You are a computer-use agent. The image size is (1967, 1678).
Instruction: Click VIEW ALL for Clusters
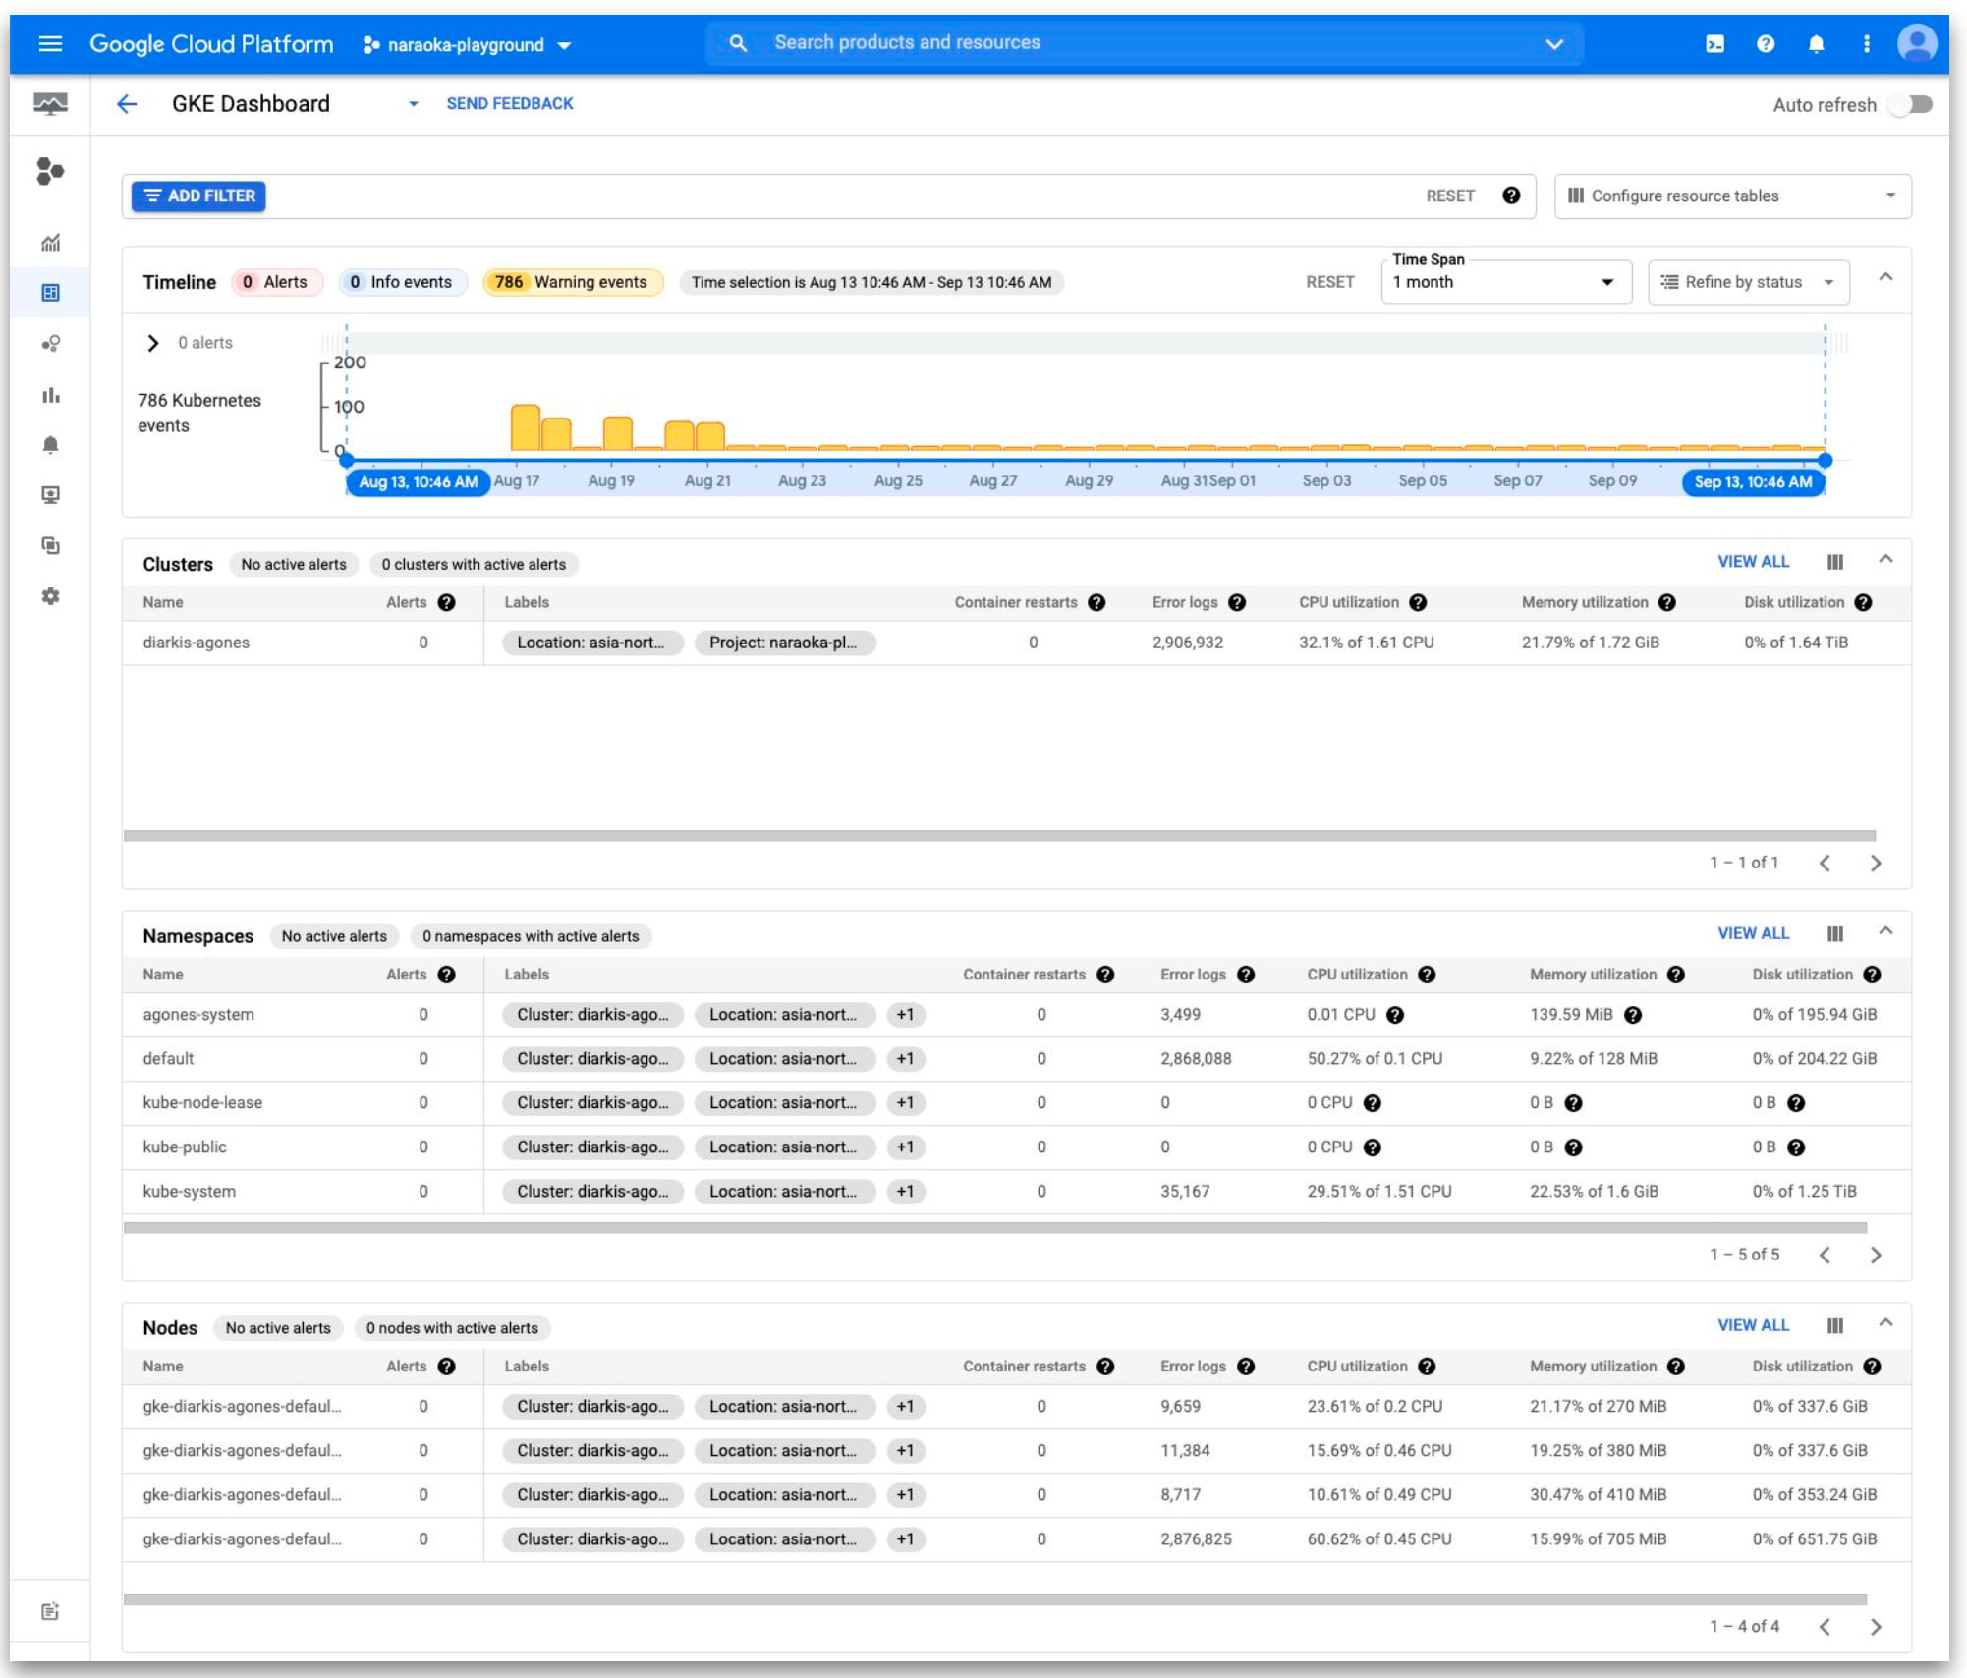click(1753, 562)
